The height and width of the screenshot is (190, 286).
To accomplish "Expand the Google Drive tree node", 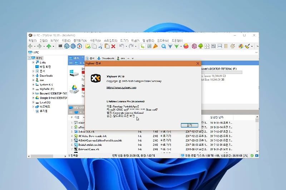I will (33, 98).
